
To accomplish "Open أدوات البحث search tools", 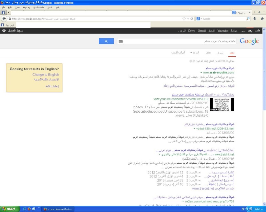I will click(178, 53).
